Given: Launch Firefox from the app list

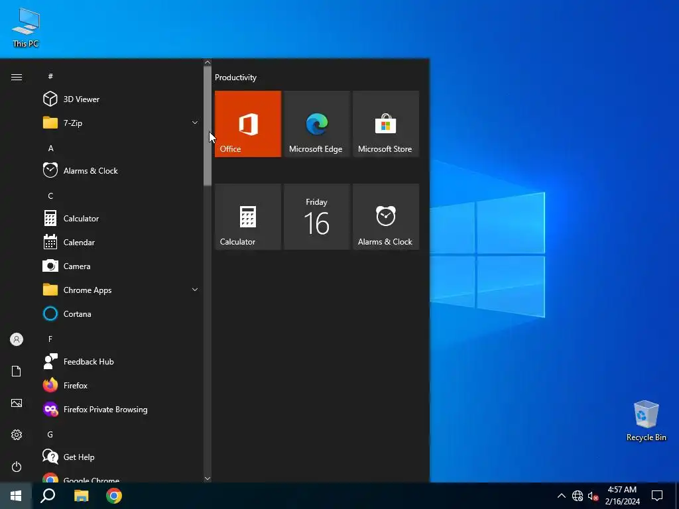Looking at the screenshot, I should click(x=119, y=385).
